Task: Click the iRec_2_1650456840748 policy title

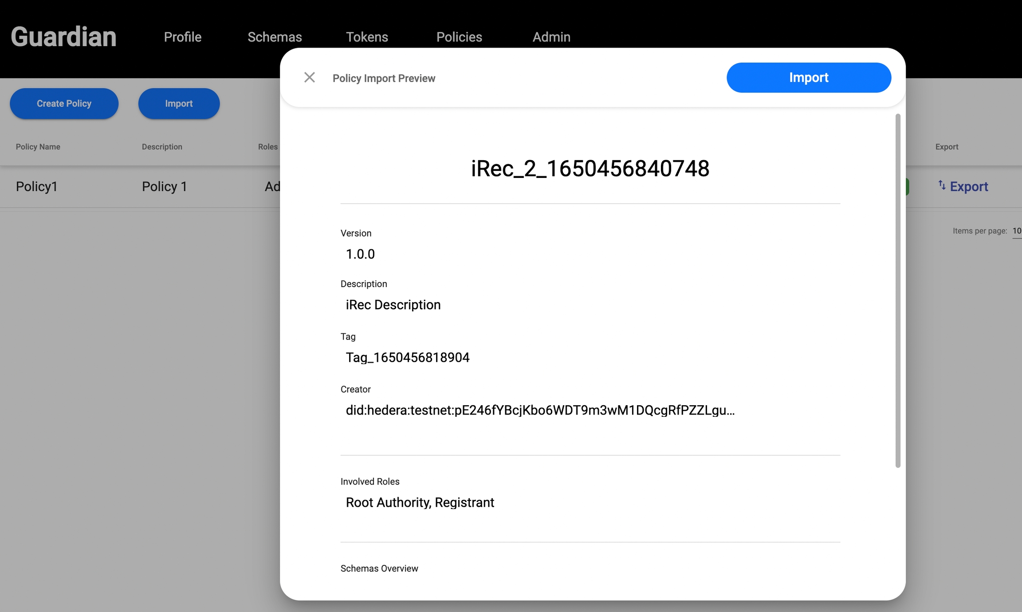Action: pyautogui.click(x=590, y=169)
